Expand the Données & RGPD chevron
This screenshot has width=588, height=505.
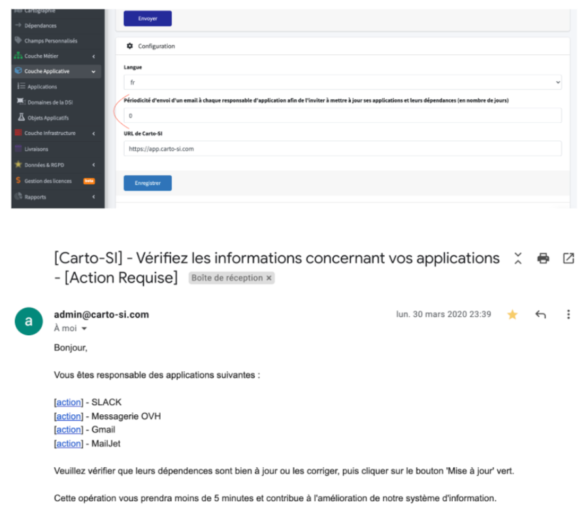tap(93, 165)
